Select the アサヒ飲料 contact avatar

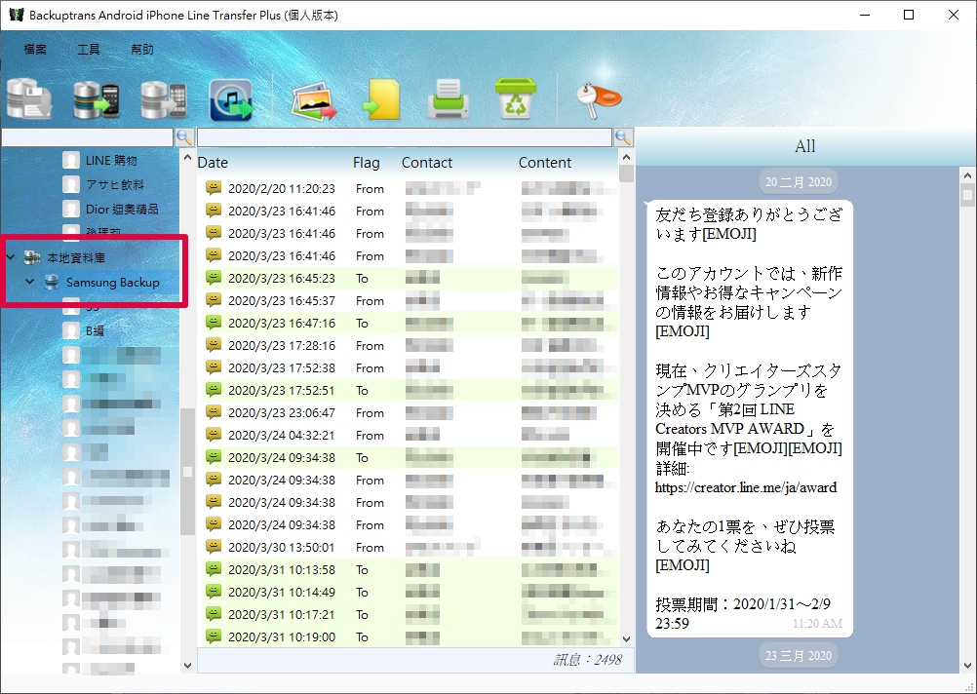click(71, 185)
